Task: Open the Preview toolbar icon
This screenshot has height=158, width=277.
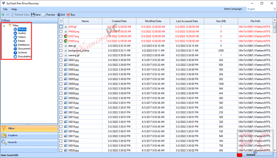Action: 44,15
